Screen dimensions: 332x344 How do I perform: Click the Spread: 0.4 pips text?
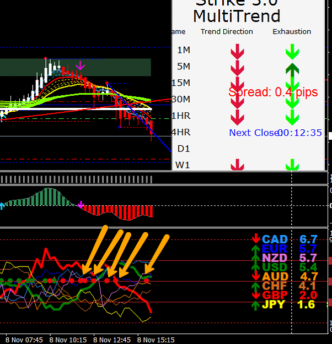pyautogui.click(x=273, y=92)
